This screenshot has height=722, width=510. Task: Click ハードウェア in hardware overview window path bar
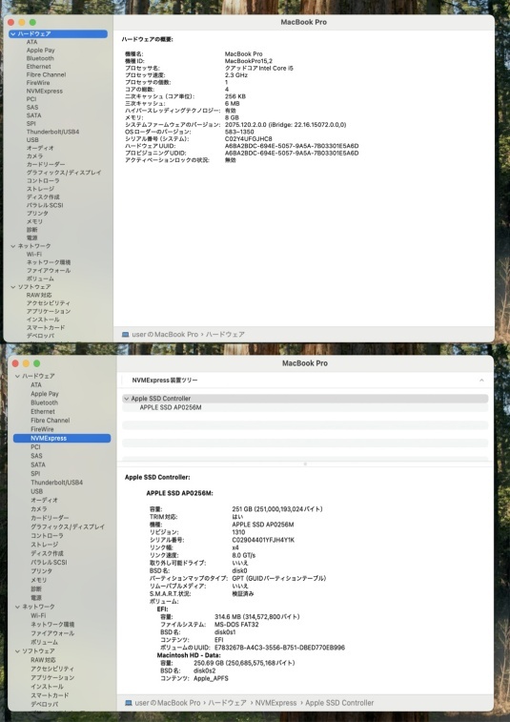[x=225, y=335]
